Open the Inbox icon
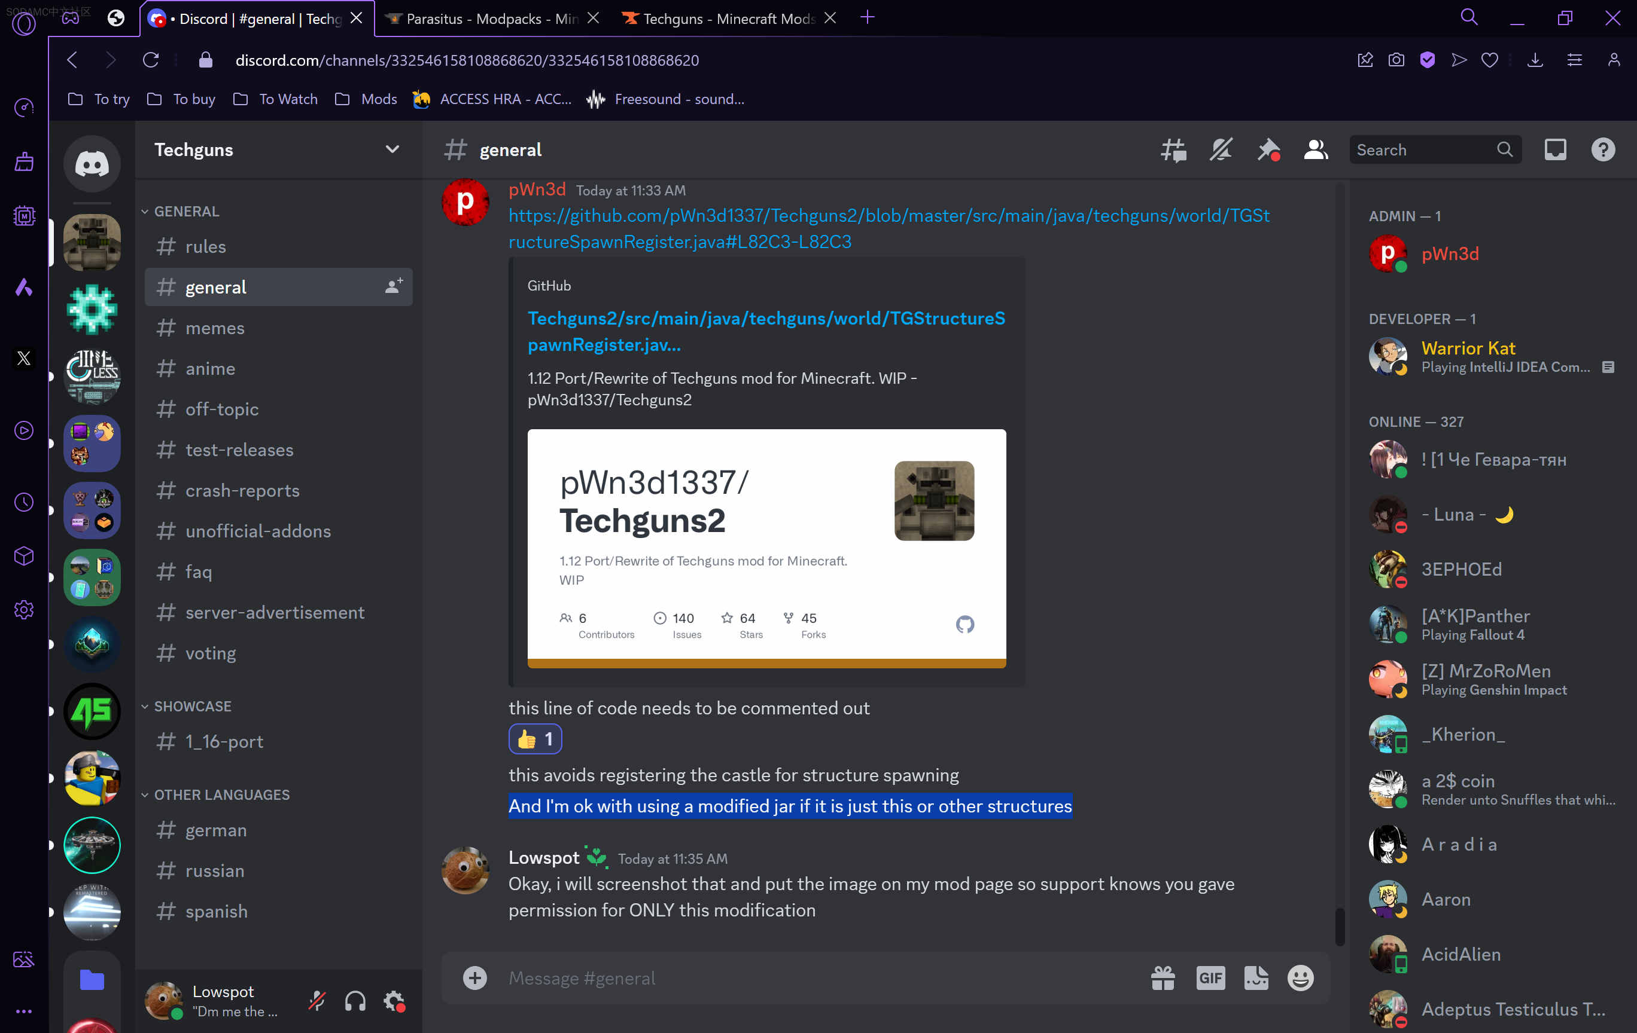 click(x=1556, y=150)
